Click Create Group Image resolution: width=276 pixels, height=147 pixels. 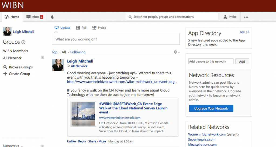point(17,74)
